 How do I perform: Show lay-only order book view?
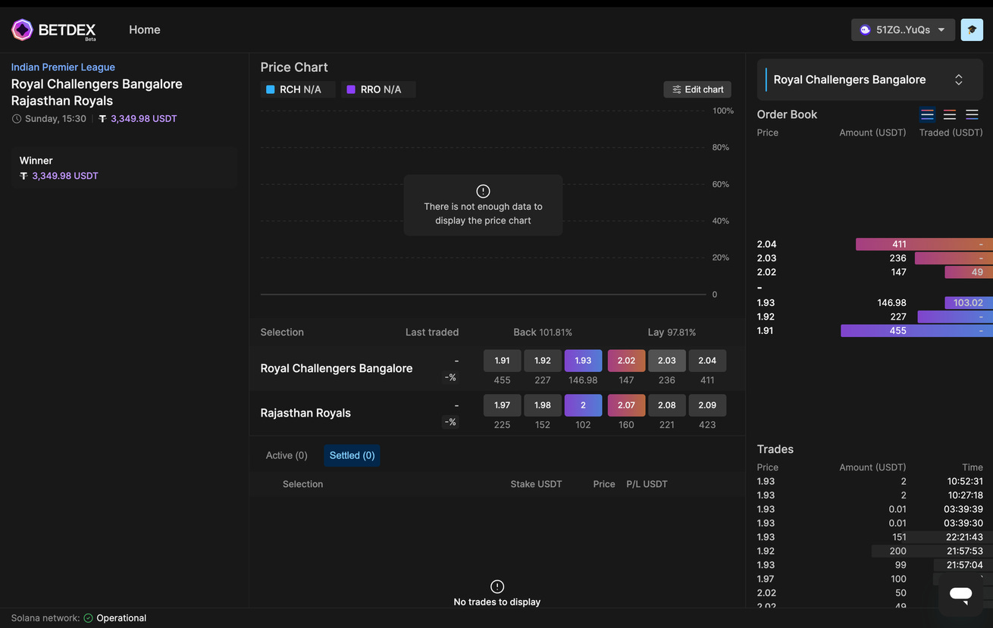950,115
